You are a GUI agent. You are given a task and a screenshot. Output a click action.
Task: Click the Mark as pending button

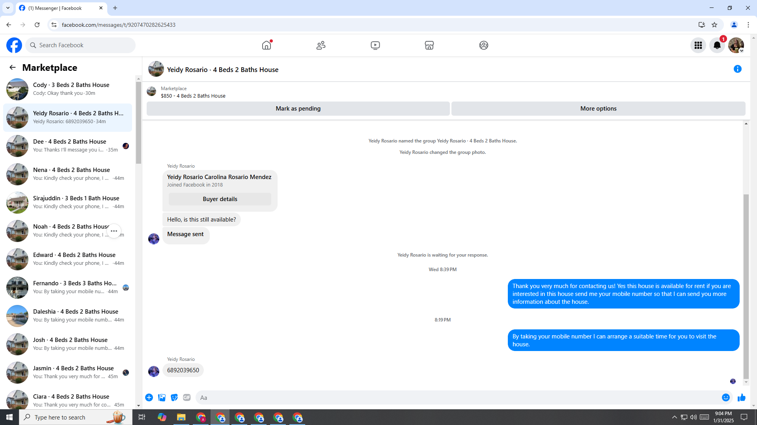point(298,109)
